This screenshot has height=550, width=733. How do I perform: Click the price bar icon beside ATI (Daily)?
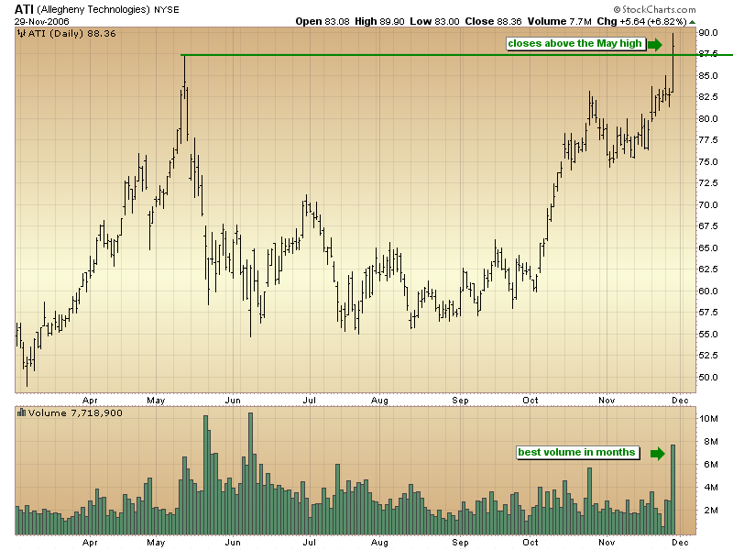pyautogui.click(x=21, y=33)
